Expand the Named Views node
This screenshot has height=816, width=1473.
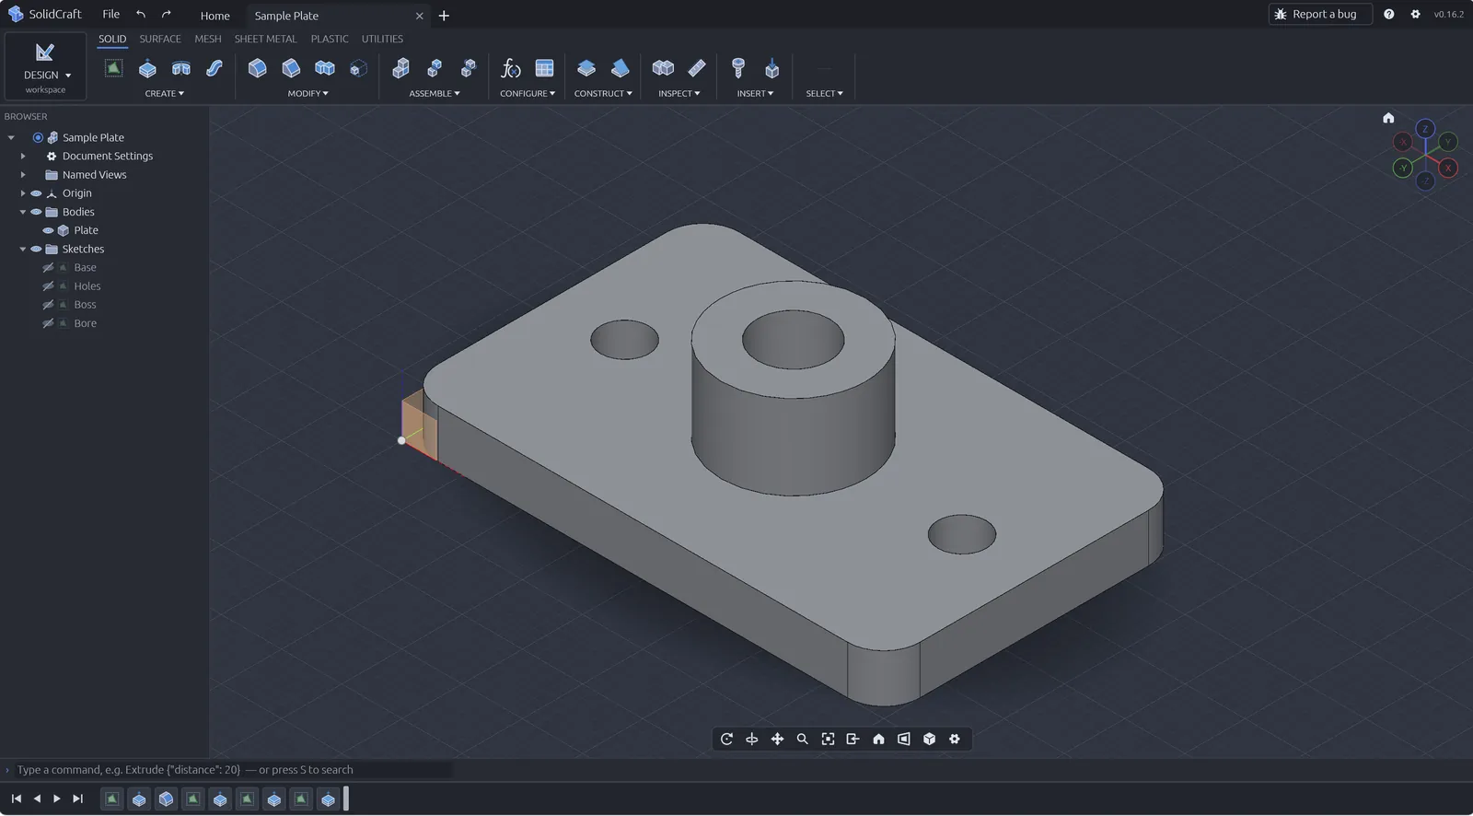tap(23, 175)
